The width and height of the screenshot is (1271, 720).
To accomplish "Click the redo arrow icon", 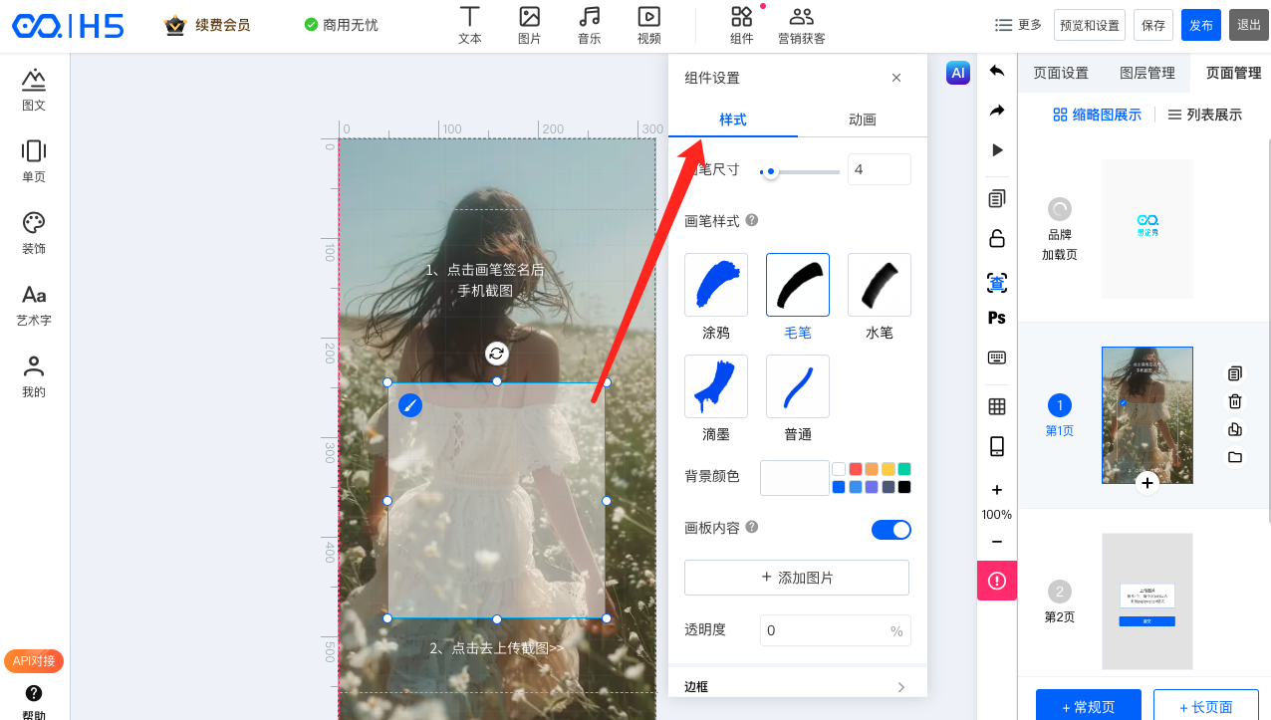I will pos(997,111).
